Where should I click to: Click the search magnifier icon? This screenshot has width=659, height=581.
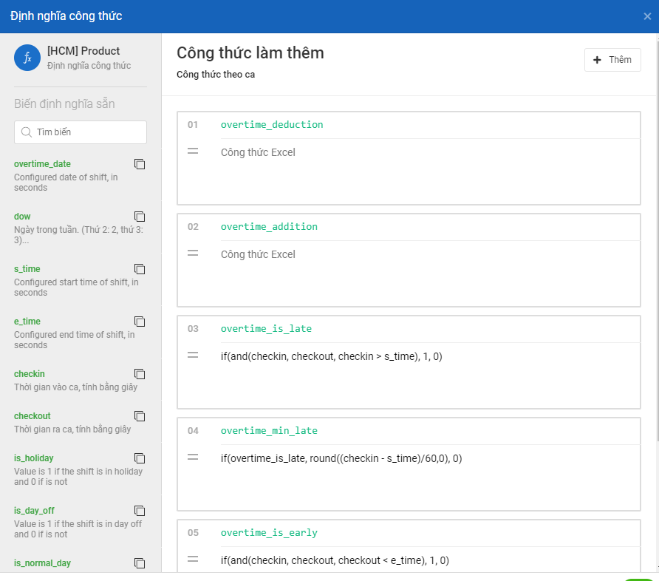(x=27, y=132)
